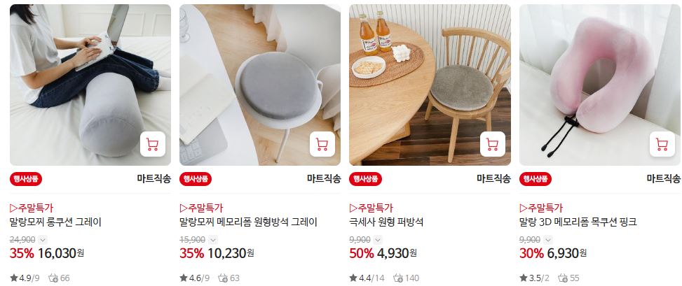682x286 pixels.
Task: Open 말랑모찌 메모리폼 원형방석 그레이 link
Action: coord(248,222)
